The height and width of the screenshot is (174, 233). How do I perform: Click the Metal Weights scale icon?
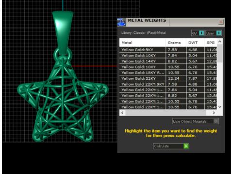pyautogui.click(x=121, y=22)
